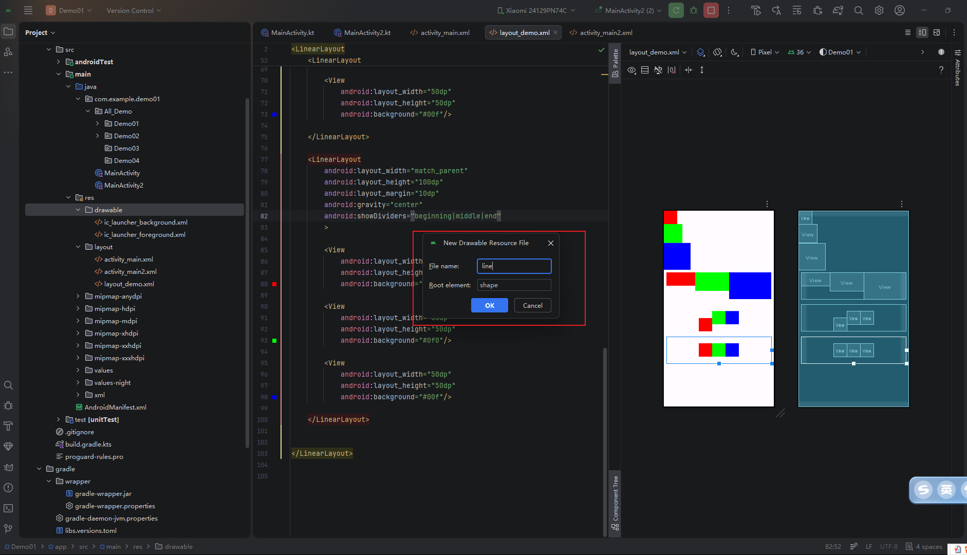Collapse the drawable folder

point(78,210)
